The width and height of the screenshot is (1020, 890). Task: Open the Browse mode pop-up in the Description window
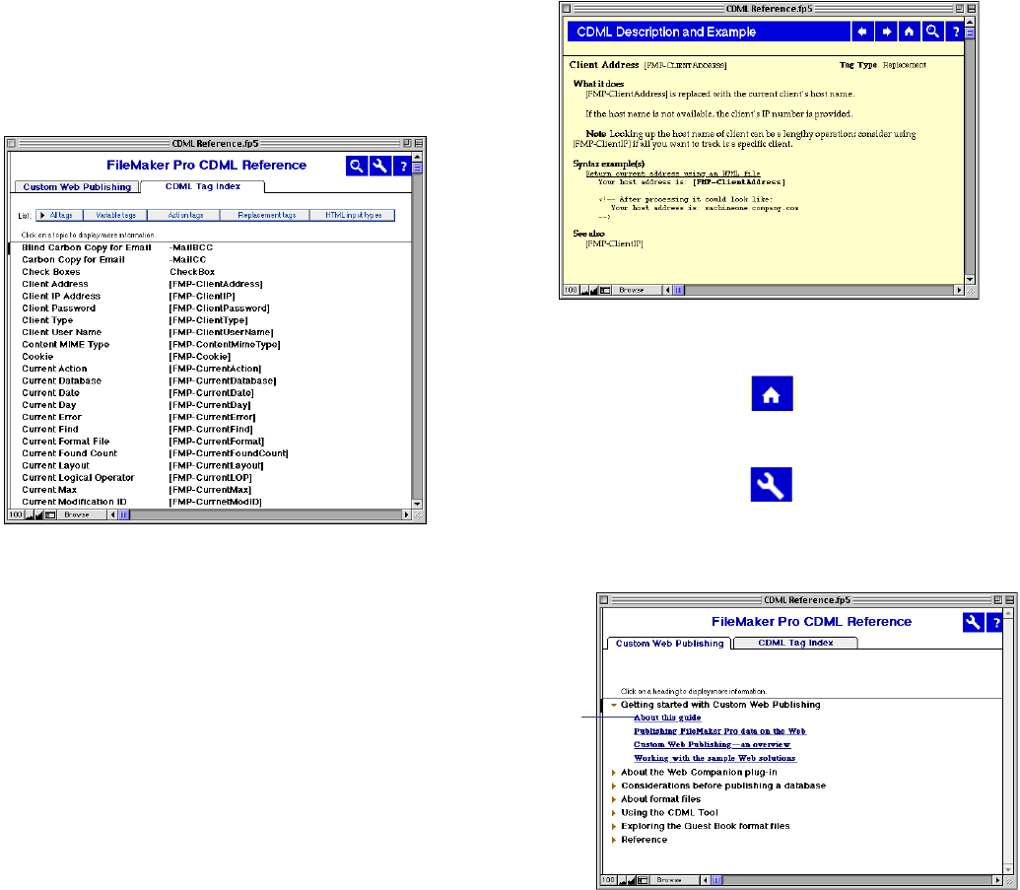pos(637,290)
